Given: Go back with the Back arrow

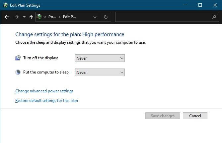Looking at the screenshot, I should click(x=7, y=17).
